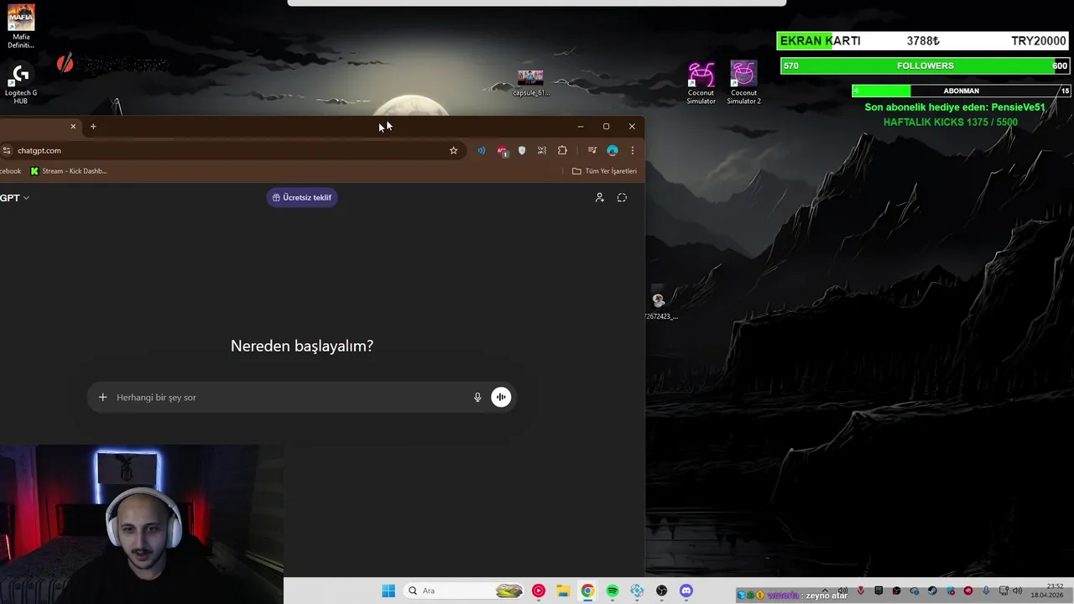Select Coconut Simulator 2 desktop shortcut
This screenshot has height=604, width=1074.
743,83
